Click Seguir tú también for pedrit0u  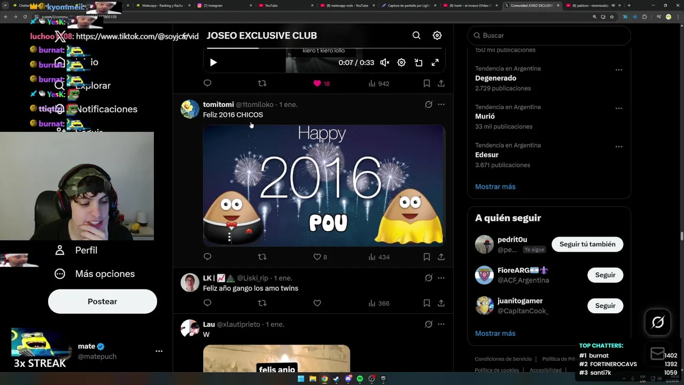587,244
